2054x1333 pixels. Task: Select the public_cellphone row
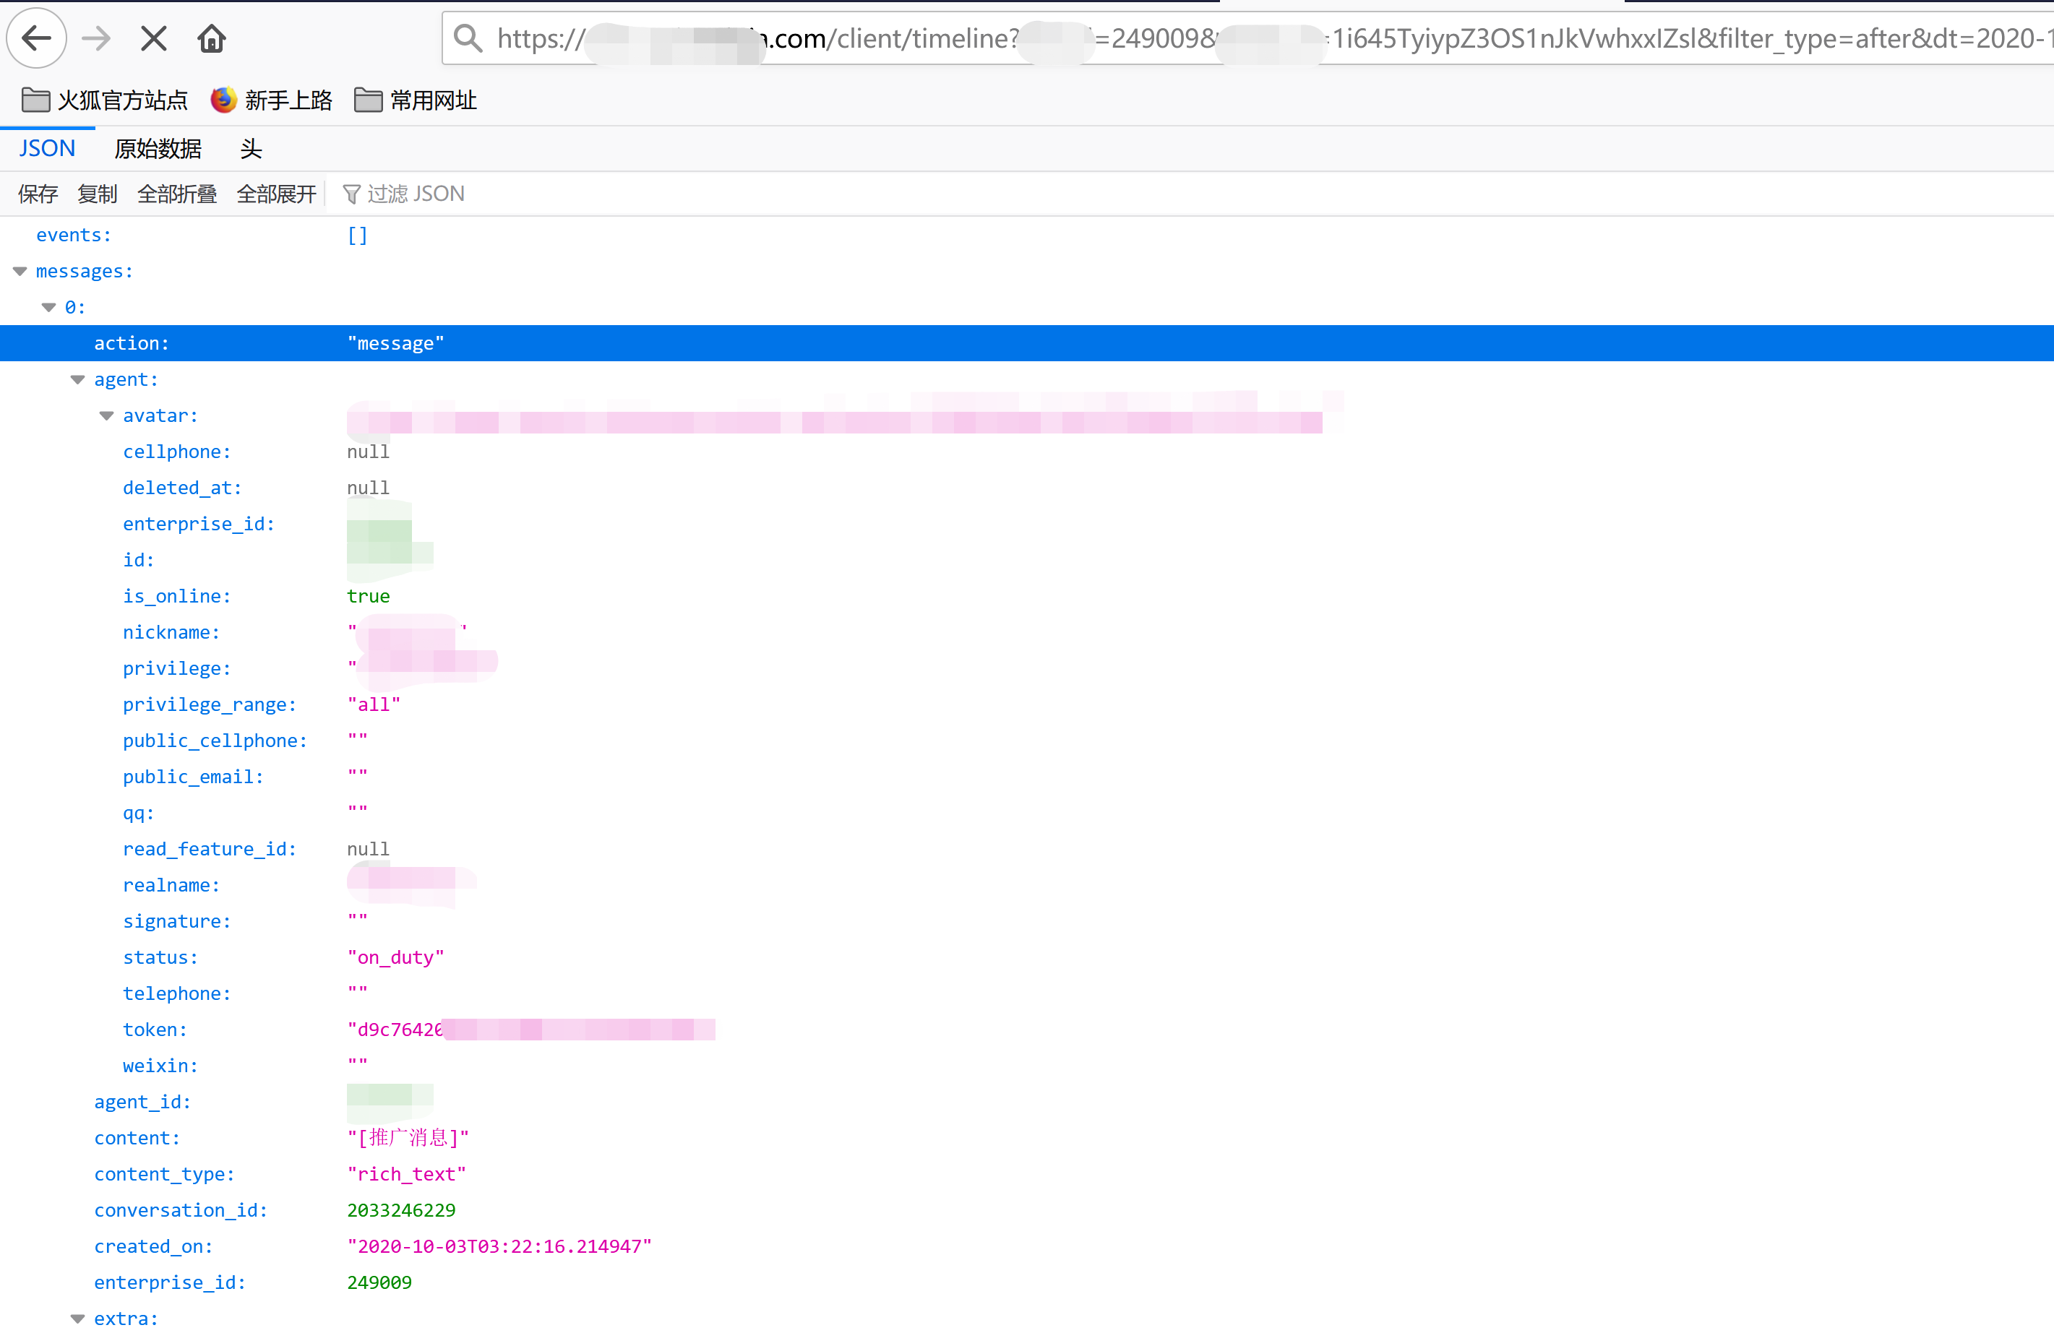[1027, 741]
